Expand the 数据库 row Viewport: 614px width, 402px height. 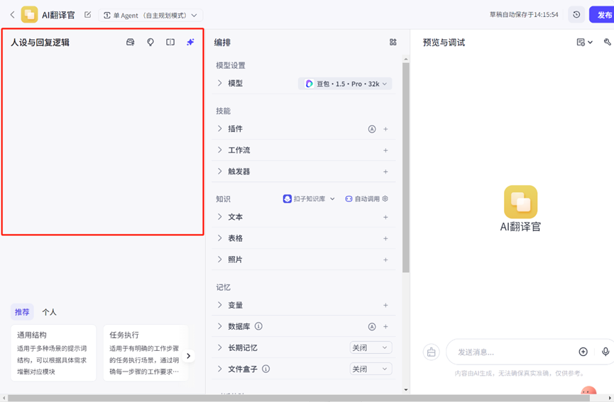point(219,326)
